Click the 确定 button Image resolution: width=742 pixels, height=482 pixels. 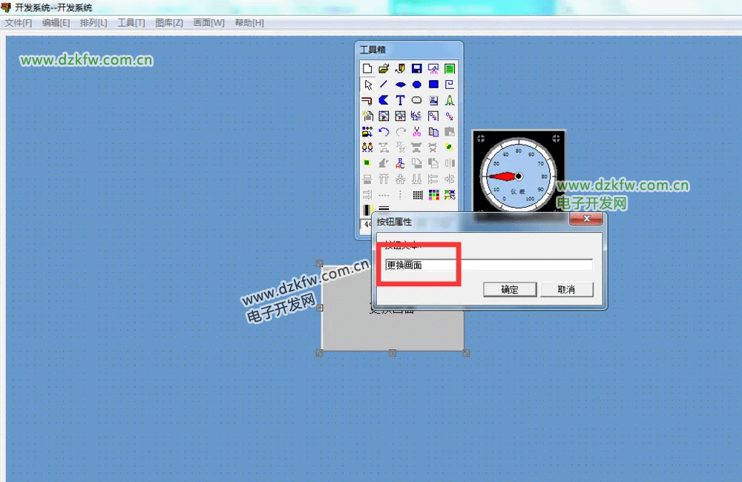coord(509,289)
